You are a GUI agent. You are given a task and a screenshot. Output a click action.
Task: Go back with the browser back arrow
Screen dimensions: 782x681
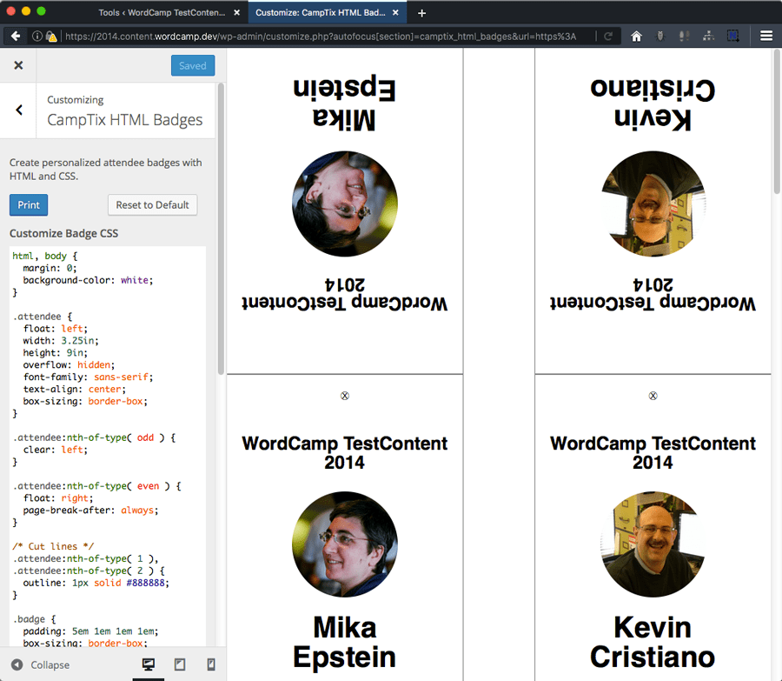coord(16,36)
